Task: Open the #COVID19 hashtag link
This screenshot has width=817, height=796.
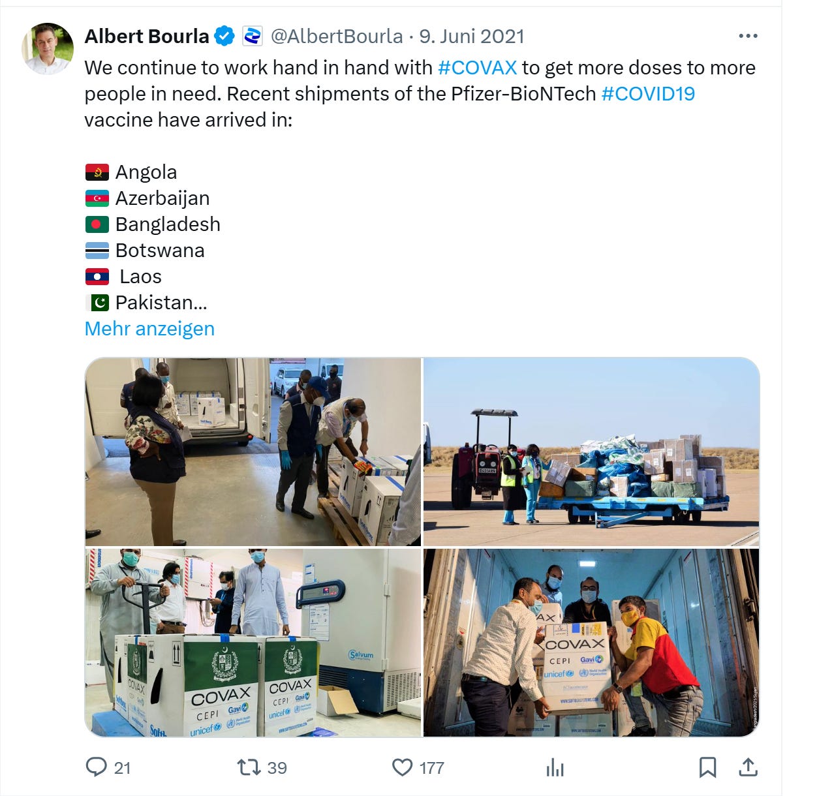Action: coord(648,93)
